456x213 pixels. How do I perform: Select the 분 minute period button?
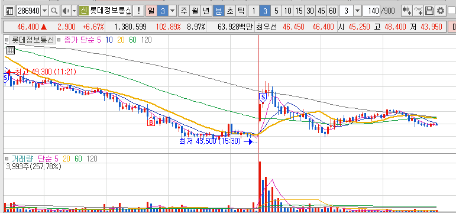point(218,11)
